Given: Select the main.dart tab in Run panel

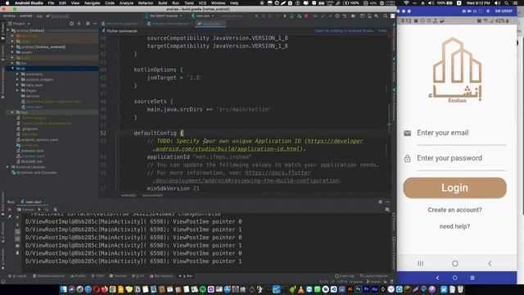Looking at the screenshot, I should [31, 202].
